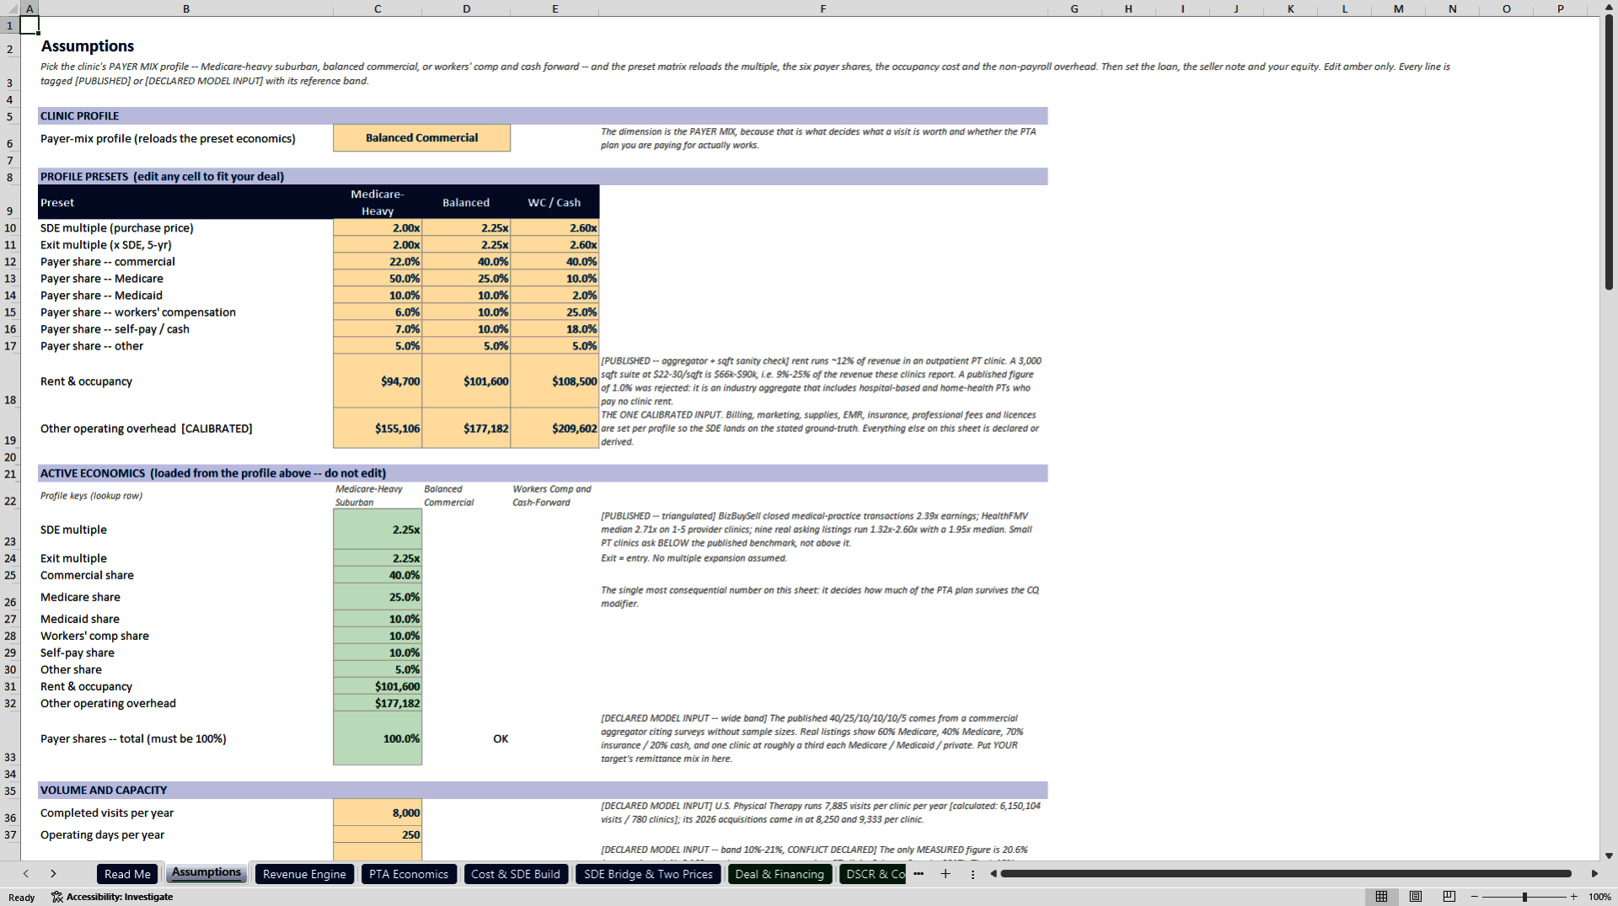The image size is (1618, 906).
Task: Select WC/Cash Medicaid share 2.0% cell
Action: tap(555, 296)
